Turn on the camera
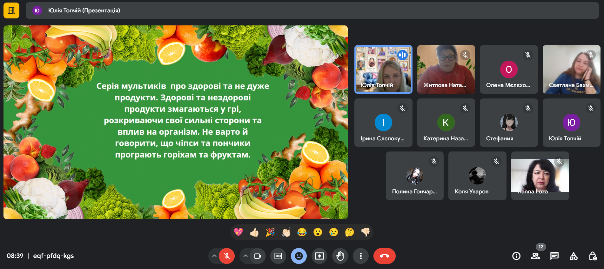The width and height of the screenshot is (604, 269). coord(258,256)
